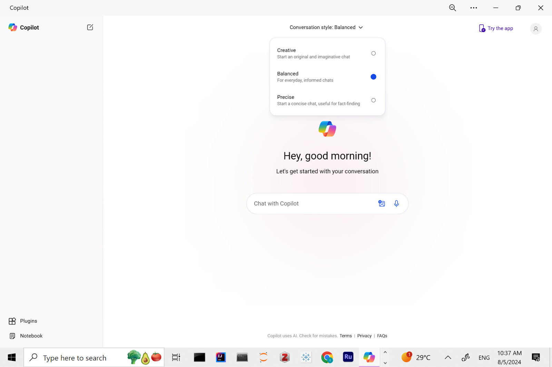This screenshot has width=552, height=367.
Task: Click the Try the app link
Action: tap(496, 28)
